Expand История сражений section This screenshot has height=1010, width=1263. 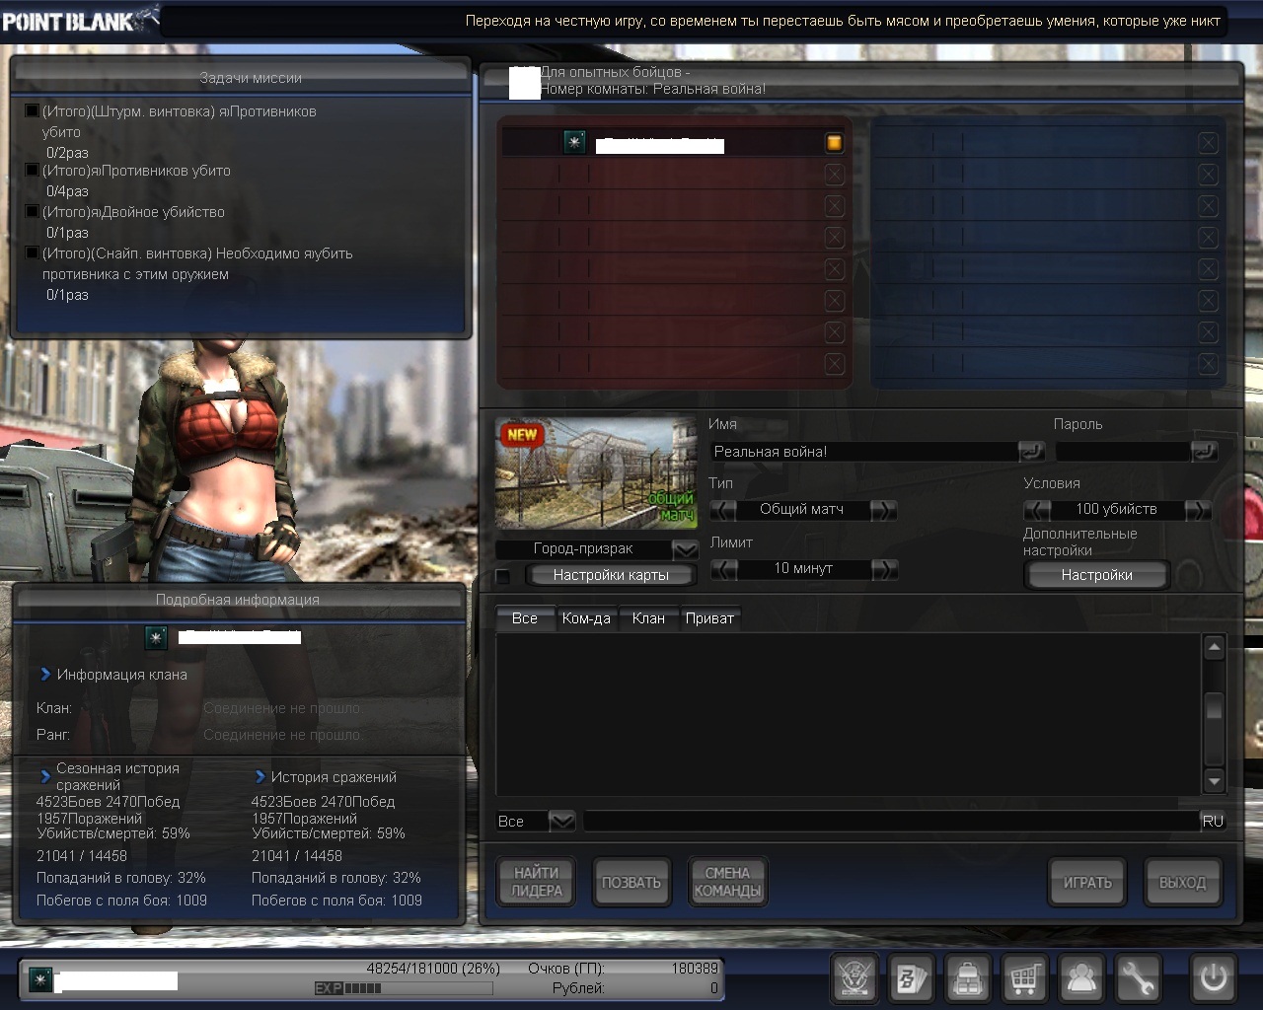(260, 777)
